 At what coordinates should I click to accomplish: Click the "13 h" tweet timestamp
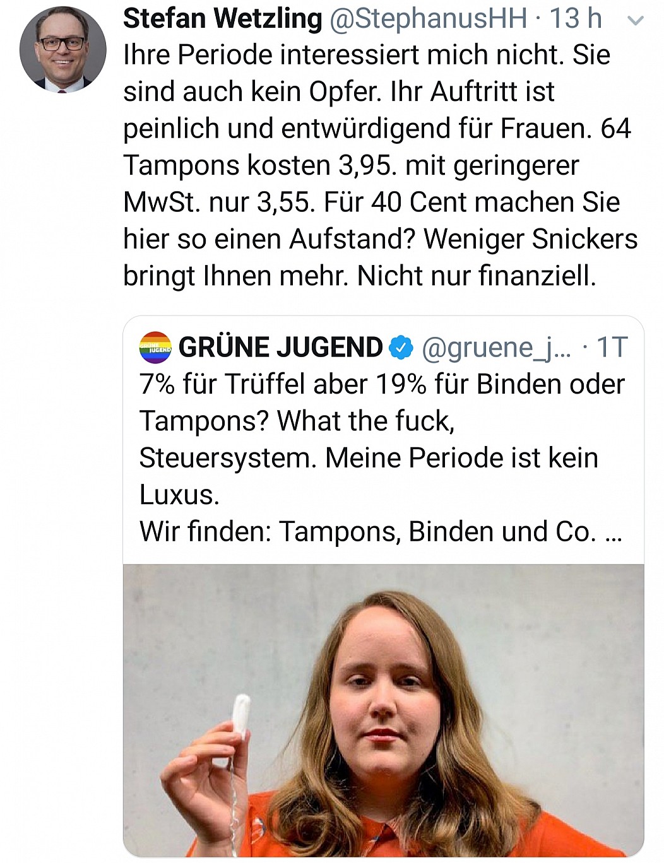click(576, 19)
